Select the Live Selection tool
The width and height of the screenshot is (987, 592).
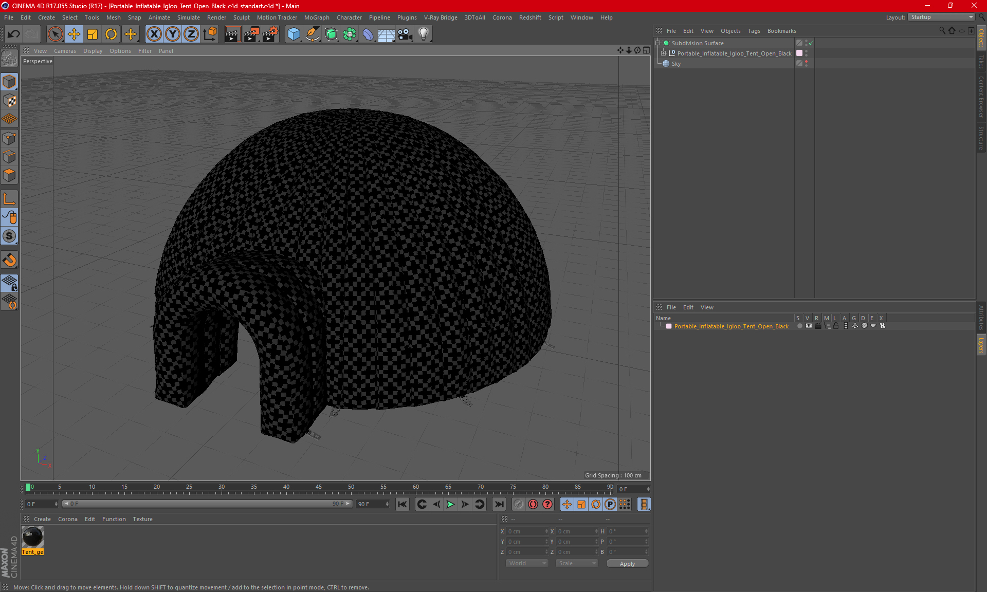pos(55,34)
